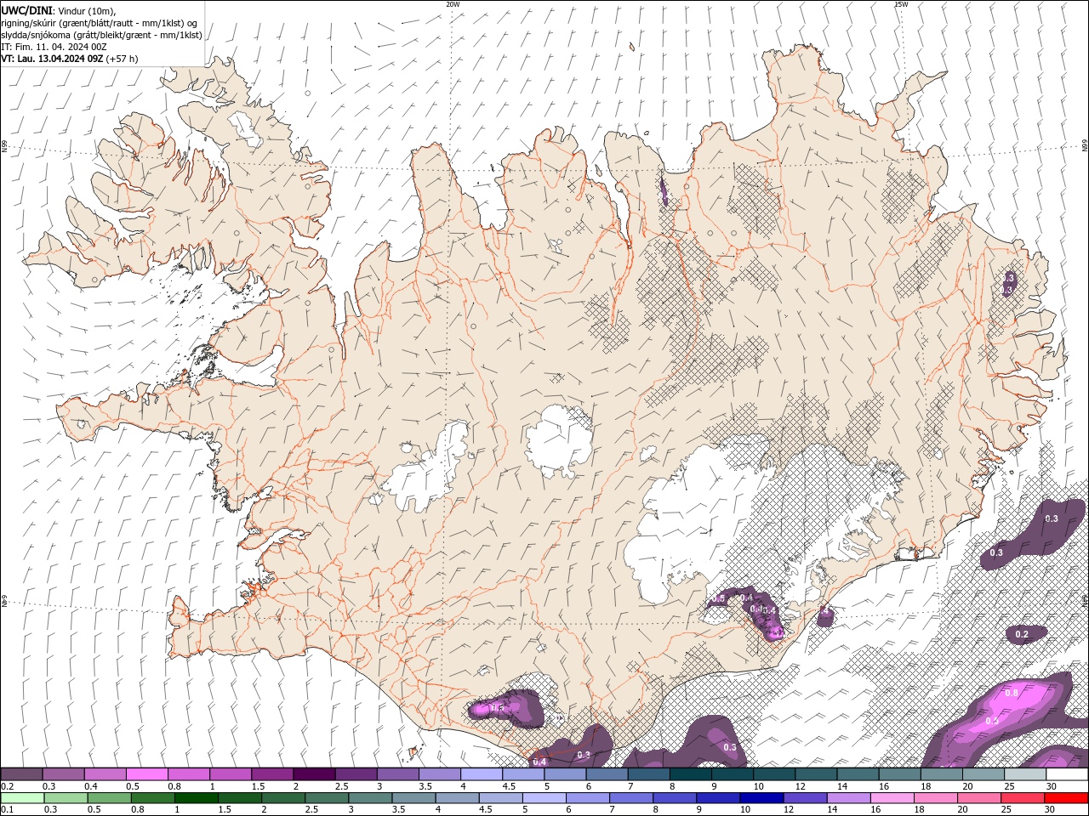1089x816 pixels.
Task: Pick the lower legend 8 royal blue swatch
Action: 676,798
